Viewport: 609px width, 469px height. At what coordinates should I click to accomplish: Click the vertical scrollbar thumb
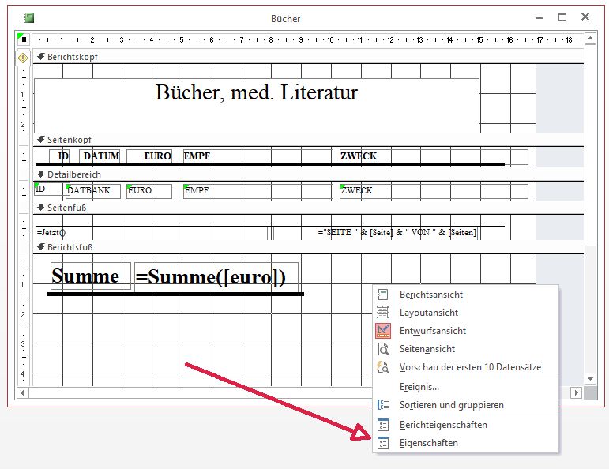pyautogui.click(x=590, y=144)
